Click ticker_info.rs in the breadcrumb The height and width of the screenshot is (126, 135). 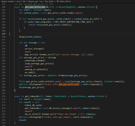click(65, 1)
